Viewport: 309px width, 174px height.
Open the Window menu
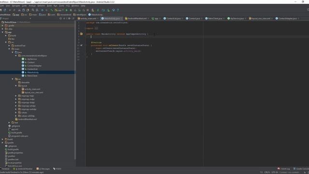coord(75,6)
